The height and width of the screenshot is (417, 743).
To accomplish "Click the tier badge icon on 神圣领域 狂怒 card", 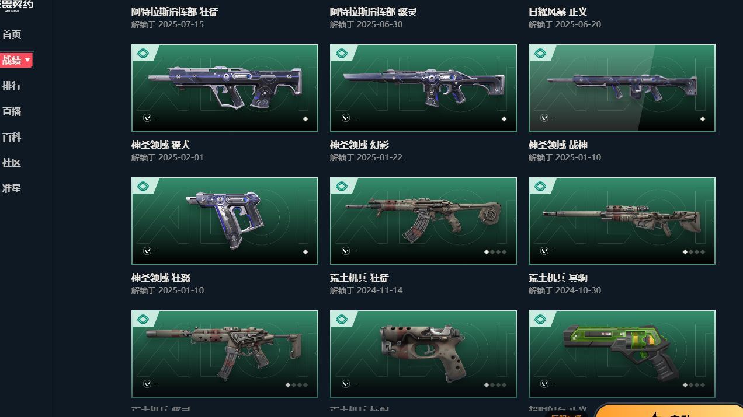I will pos(143,187).
